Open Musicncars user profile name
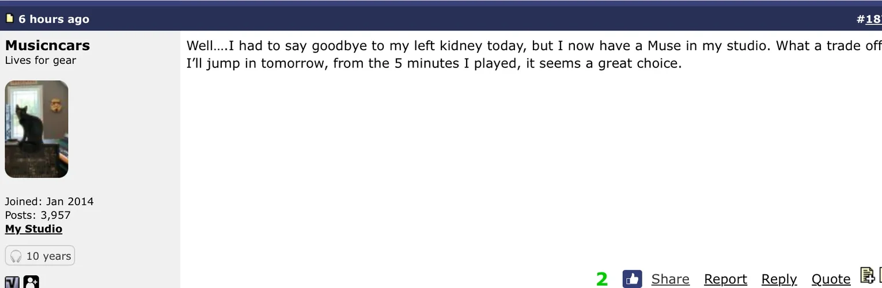 pyautogui.click(x=47, y=46)
